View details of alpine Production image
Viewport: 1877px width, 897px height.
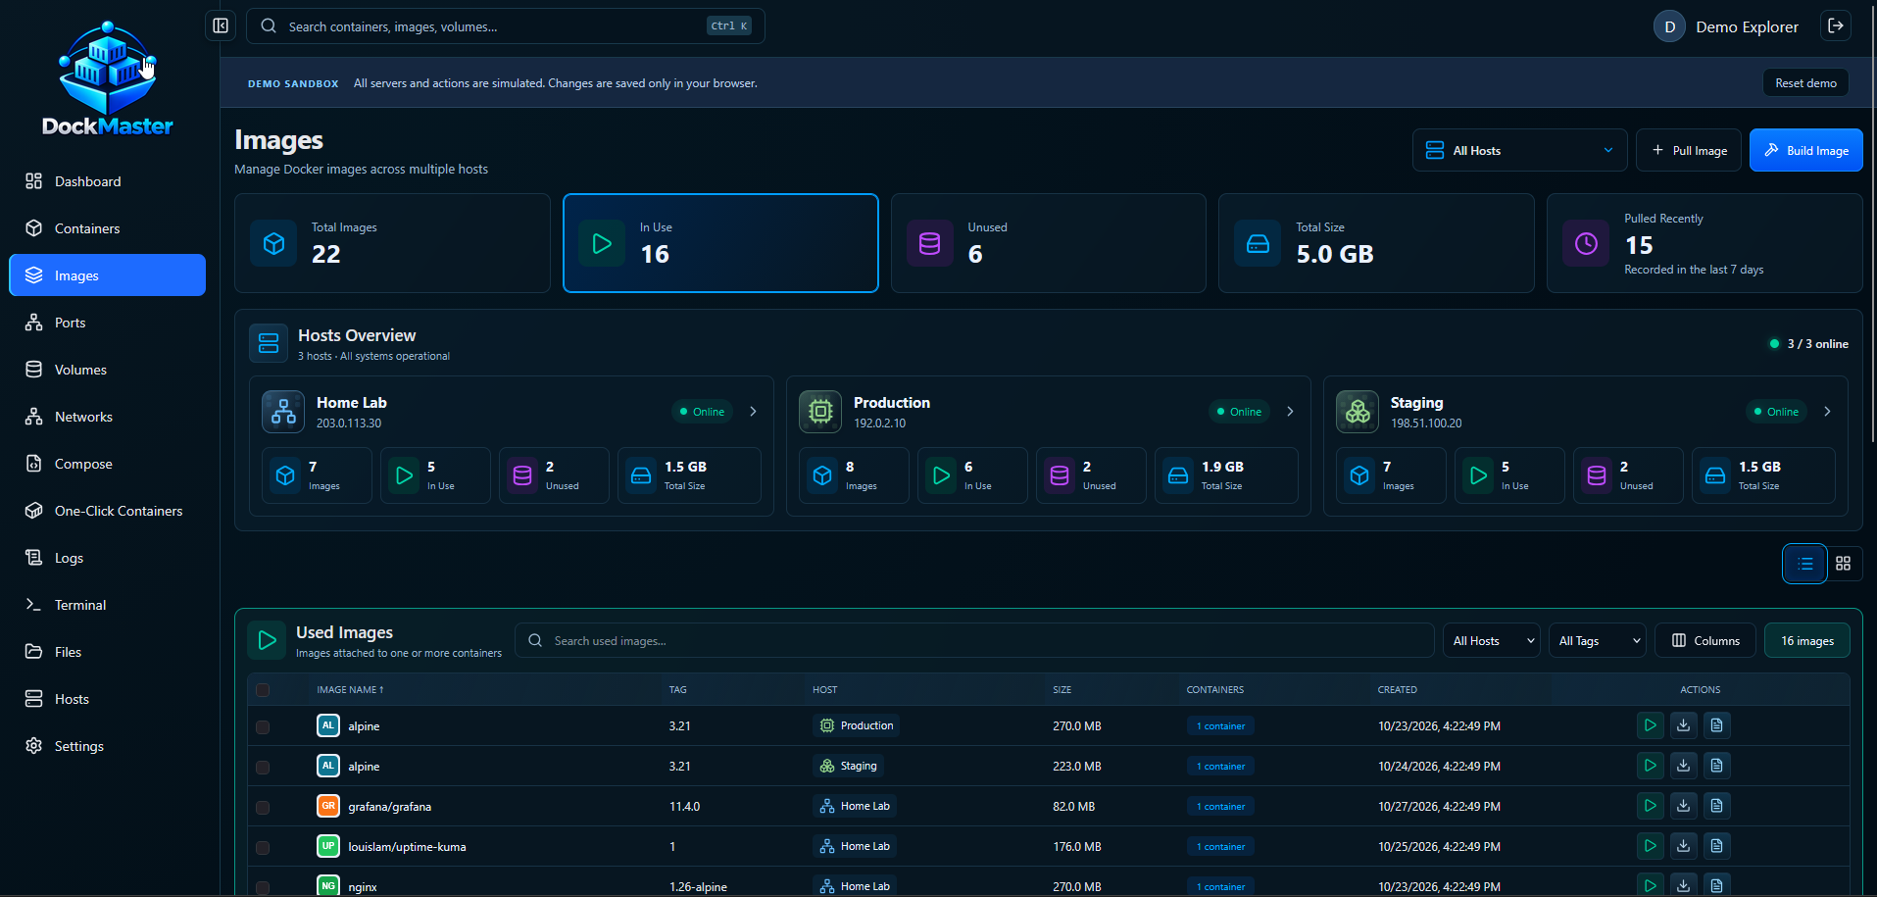click(1716, 725)
